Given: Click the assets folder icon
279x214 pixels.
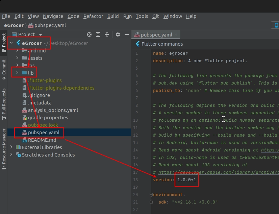Looking at the screenshot, I should coord(24,58).
